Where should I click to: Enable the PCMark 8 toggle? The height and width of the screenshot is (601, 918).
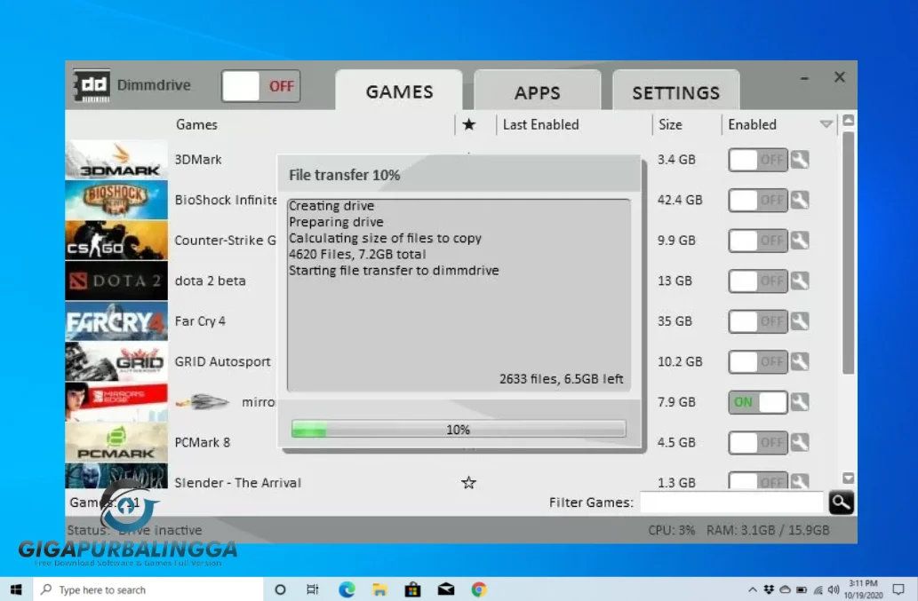pos(757,443)
